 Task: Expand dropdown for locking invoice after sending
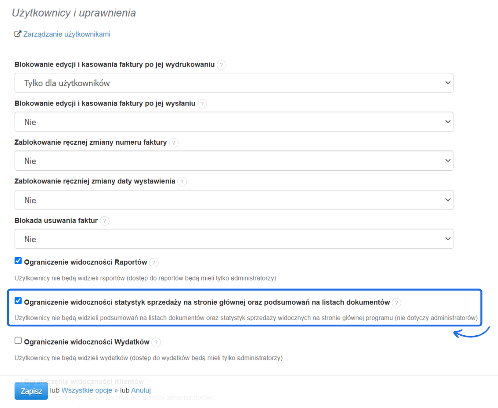pyautogui.click(x=234, y=122)
